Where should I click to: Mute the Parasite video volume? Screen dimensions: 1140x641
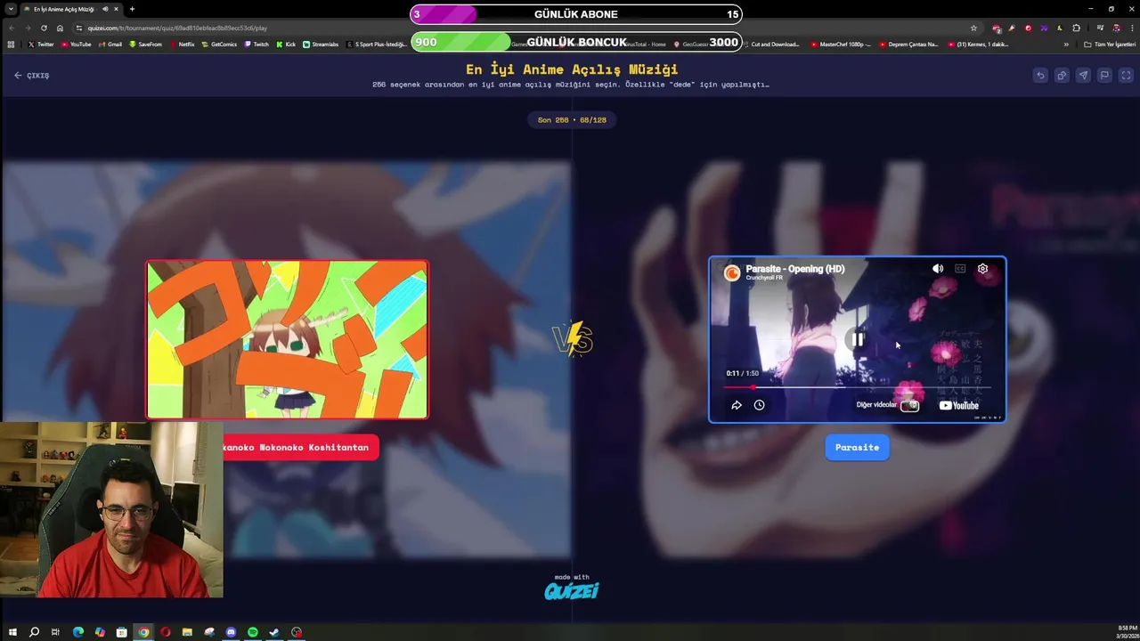pyautogui.click(x=938, y=269)
